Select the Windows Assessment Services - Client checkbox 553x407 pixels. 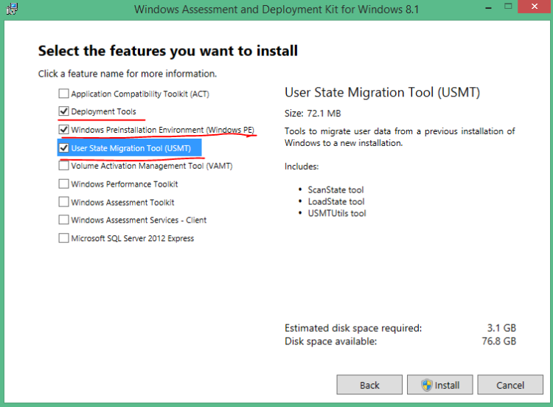coord(63,220)
